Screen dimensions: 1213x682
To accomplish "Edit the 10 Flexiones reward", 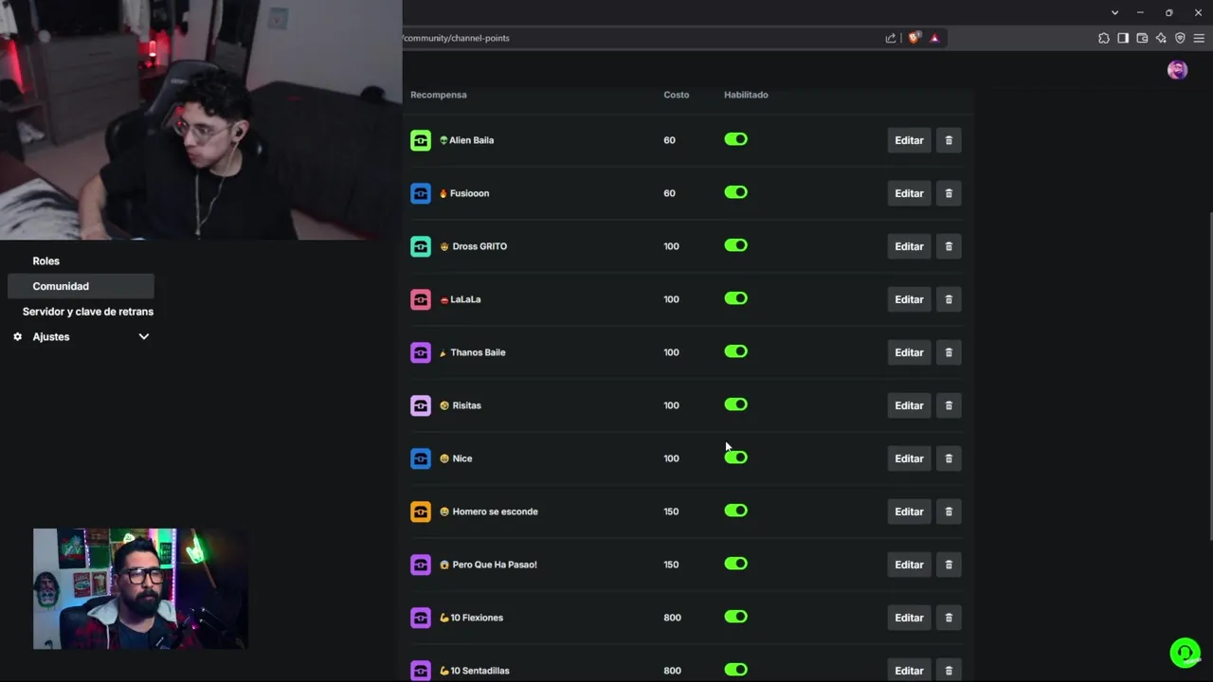I will point(909,618).
